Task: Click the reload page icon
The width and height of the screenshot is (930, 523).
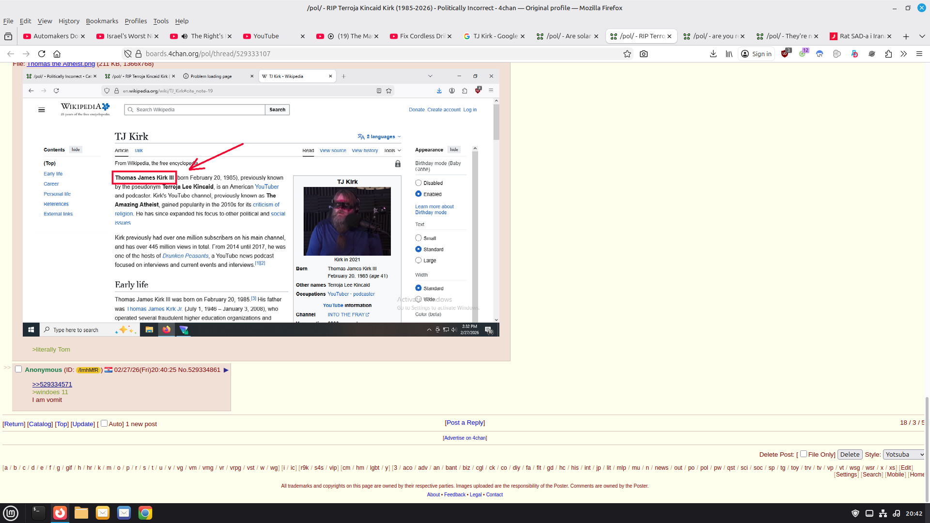Action: click(42, 54)
